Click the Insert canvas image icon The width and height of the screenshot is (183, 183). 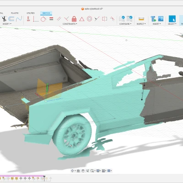[x=161, y=19]
